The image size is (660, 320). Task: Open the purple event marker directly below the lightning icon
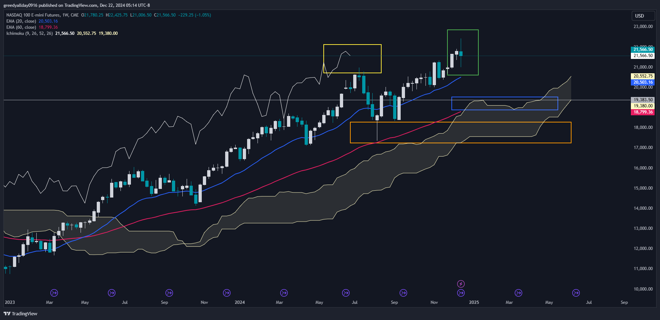pos(461,293)
